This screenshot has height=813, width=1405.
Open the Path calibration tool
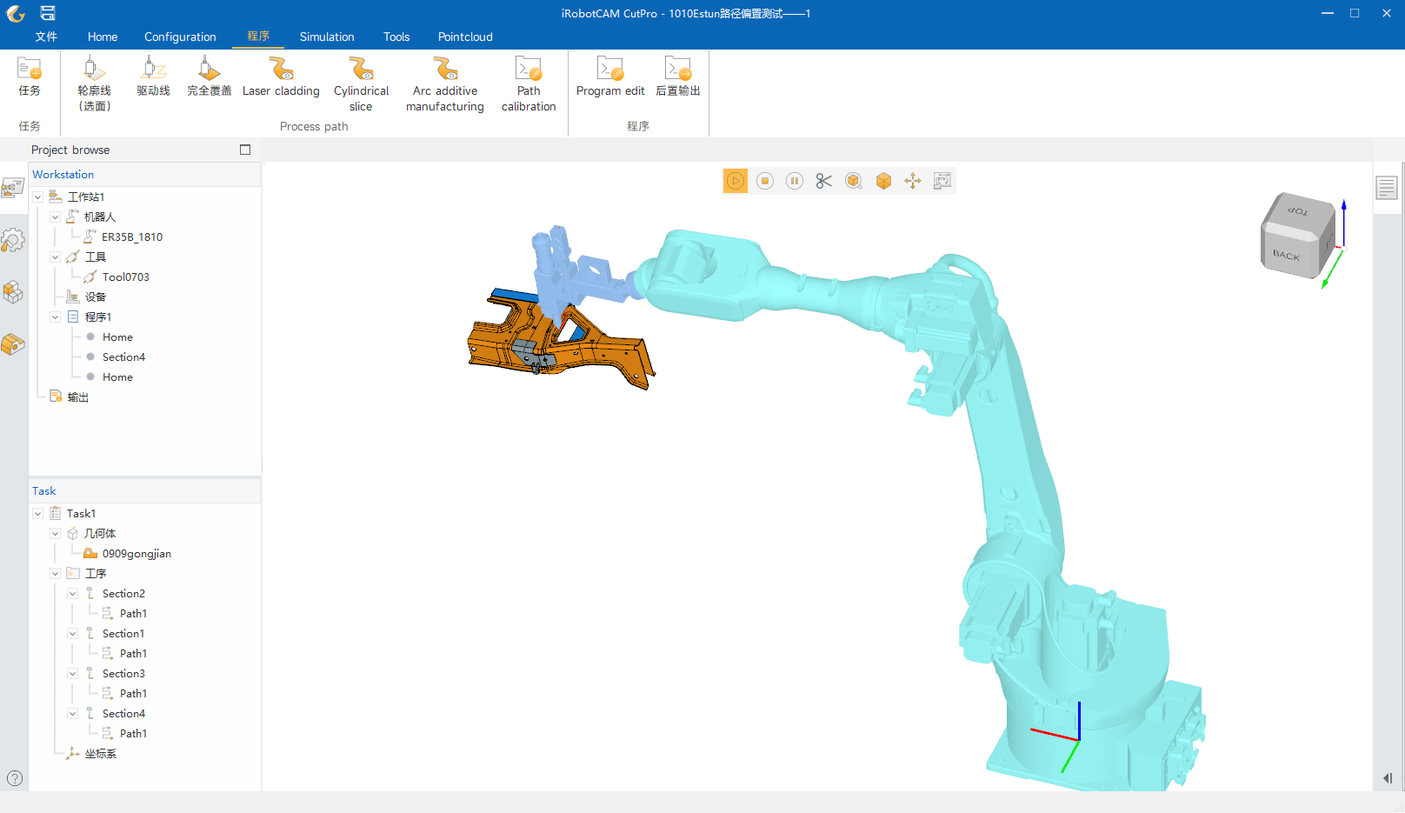pos(529,83)
